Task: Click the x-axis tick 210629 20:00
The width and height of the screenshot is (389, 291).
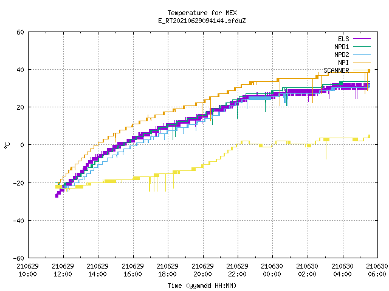Action: pos(203,270)
